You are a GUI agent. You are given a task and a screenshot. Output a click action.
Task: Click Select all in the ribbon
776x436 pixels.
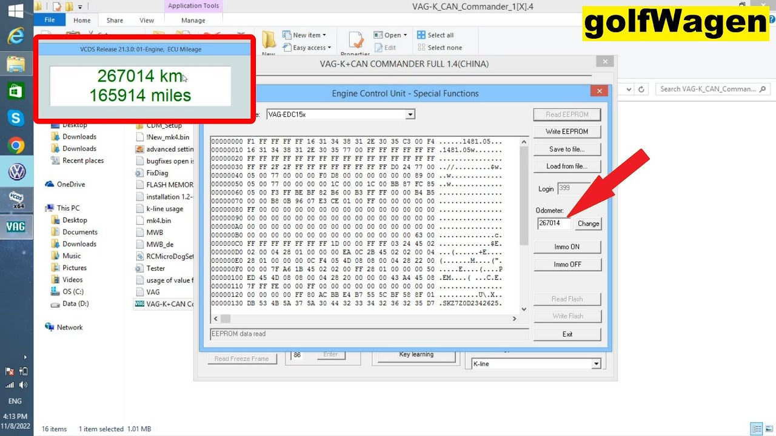[x=435, y=35]
